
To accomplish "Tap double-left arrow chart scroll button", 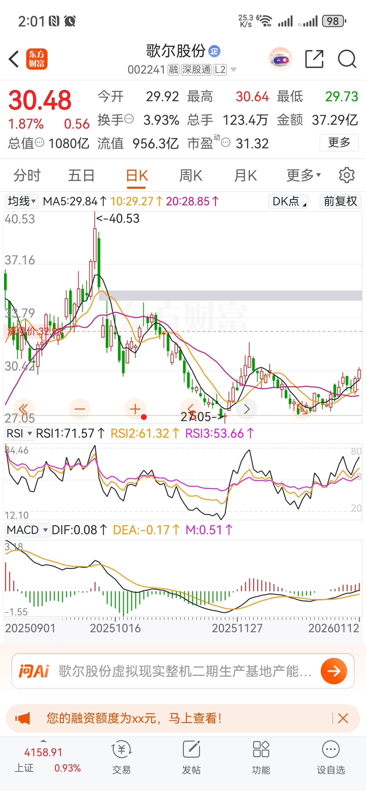I will click(24, 409).
